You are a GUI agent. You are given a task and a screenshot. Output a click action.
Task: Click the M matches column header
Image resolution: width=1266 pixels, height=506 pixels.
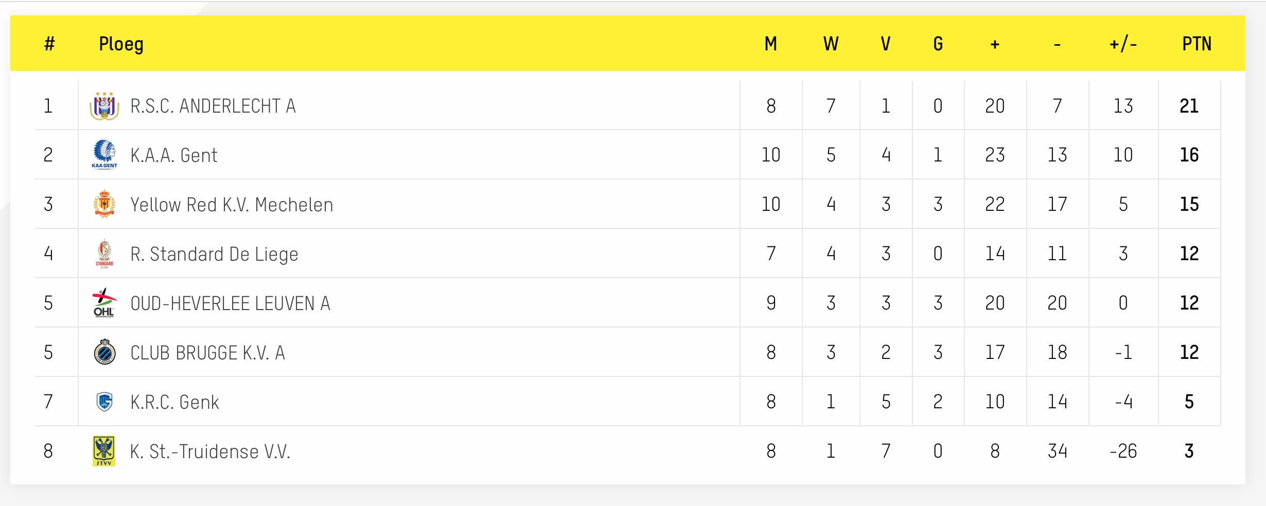pos(770,44)
